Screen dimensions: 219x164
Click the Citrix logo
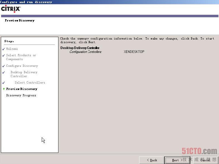click(x=11, y=9)
